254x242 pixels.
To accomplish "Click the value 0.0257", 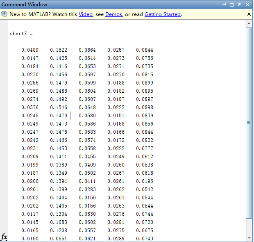I will click(x=116, y=50).
